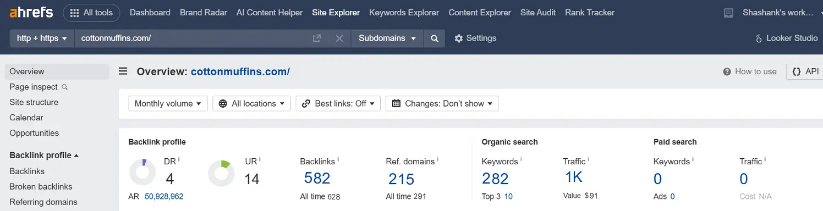The image size is (823, 211).
Task: Expand the http + https protocol dropdown
Action: tap(42, 38)
